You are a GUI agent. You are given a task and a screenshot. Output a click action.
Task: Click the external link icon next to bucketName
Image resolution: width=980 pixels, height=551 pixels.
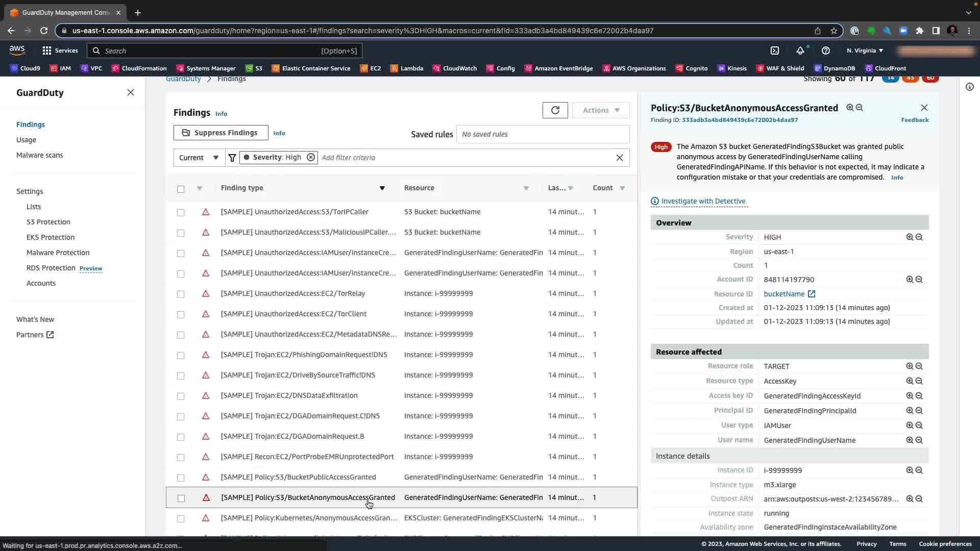click(x=812, y=294)
